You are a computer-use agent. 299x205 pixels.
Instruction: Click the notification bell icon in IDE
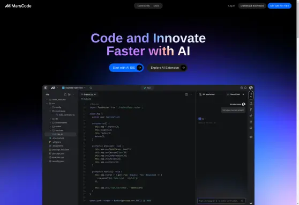245,87
